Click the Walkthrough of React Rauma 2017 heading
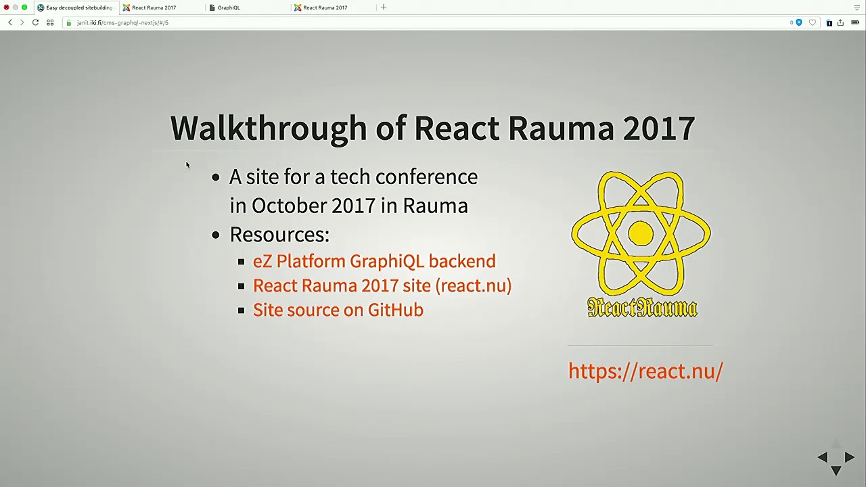 (x=432, y=128)
